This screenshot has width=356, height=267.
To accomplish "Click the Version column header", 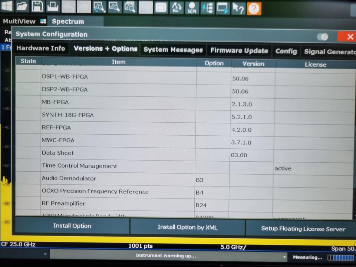I will [x=253, y=64].
